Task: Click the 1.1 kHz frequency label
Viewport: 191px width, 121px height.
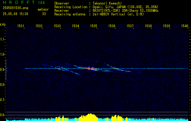Action: tap(2, 39)
